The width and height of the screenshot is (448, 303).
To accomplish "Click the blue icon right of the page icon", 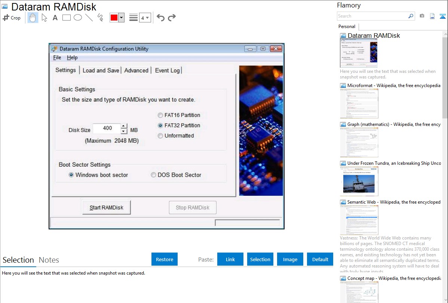I will [x=442, y=16].
